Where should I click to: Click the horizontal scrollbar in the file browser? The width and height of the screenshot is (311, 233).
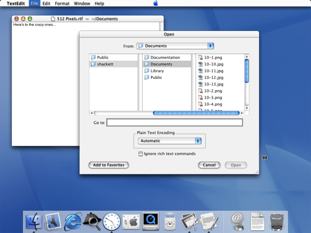[196, 113]
